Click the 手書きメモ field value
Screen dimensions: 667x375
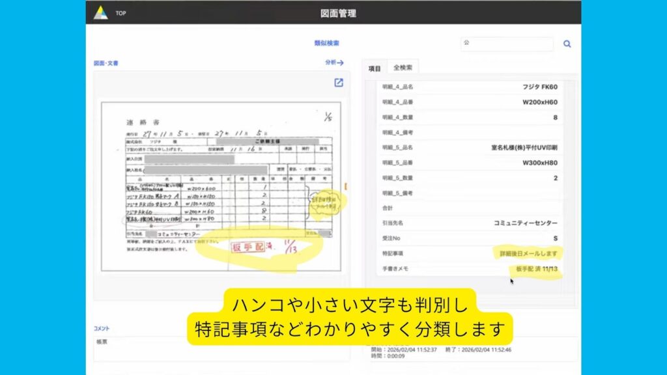click(536, 269)
